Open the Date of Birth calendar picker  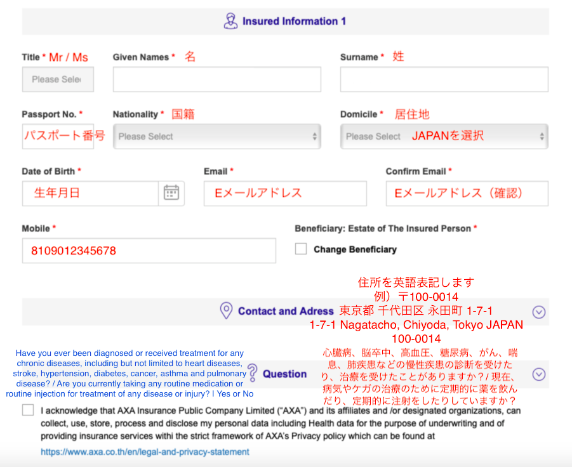point(171,193)
